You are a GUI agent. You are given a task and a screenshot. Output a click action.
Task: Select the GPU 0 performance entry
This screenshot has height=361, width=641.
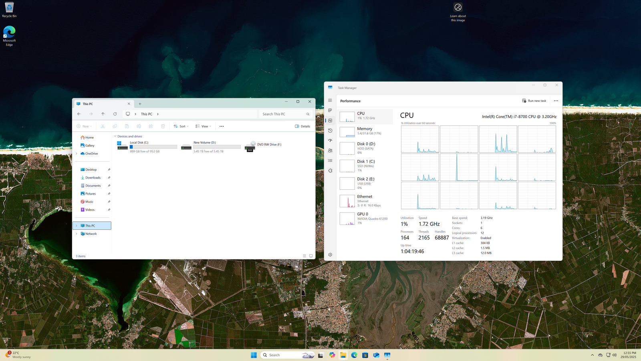(365, 218)
